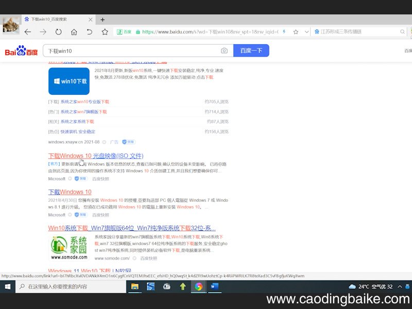Reload the page with the refresh icon
Viewport: 412px width, 309px height.
(x=58, y=32)
